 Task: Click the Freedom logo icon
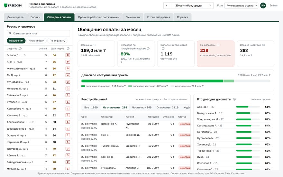pyautogui.click(x=5, y=5)
